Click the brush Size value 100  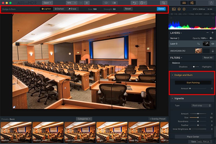[x=95, y=9]
